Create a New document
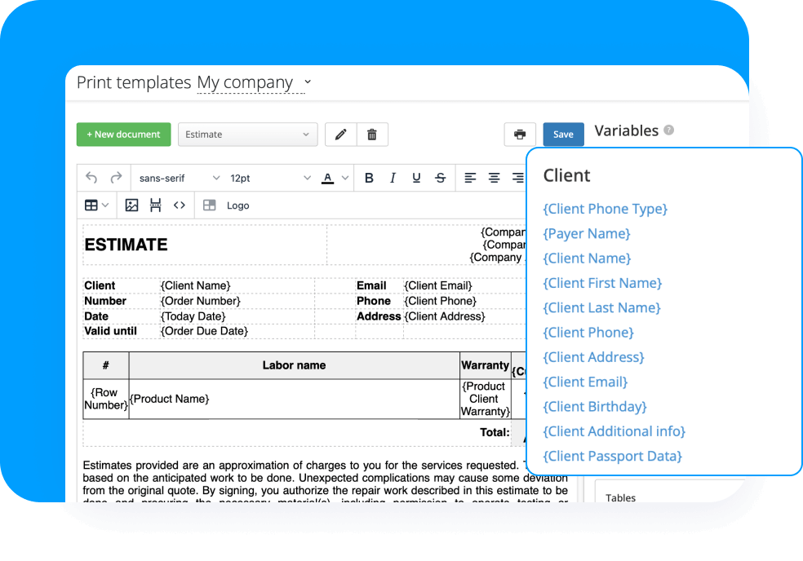Screen dimensions: 803x561 tap(123, 134)
